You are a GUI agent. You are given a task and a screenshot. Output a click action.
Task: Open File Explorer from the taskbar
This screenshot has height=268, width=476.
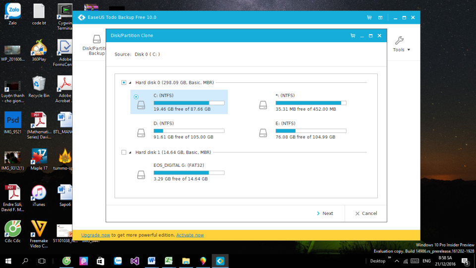186,261
